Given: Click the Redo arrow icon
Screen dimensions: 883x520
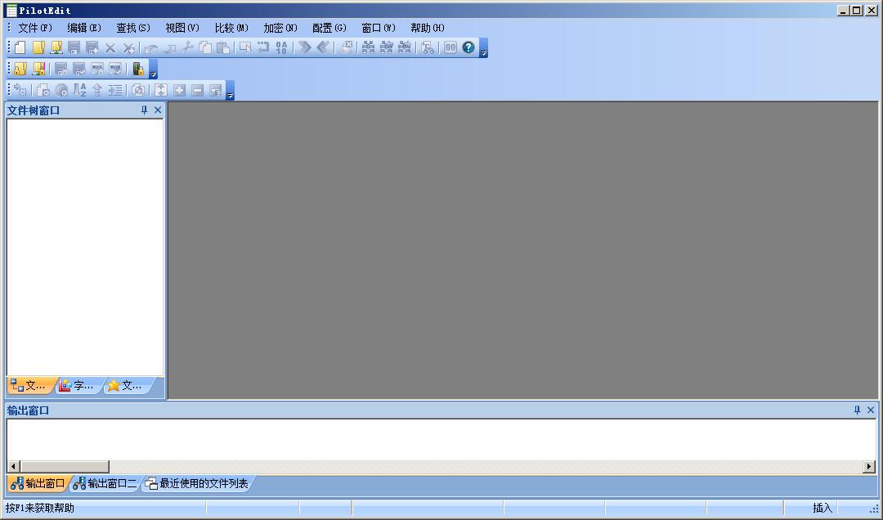Looking at the screenshot, I should point(169,48).
